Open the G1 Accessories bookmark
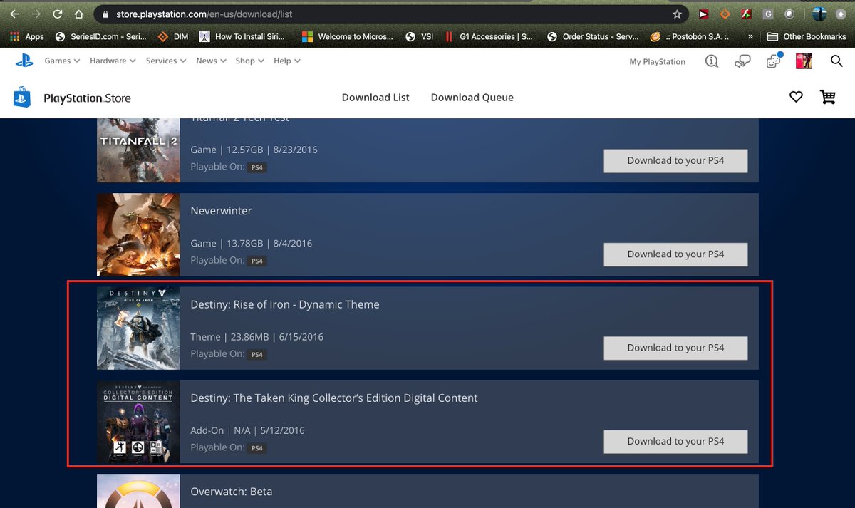 [489, 36]
